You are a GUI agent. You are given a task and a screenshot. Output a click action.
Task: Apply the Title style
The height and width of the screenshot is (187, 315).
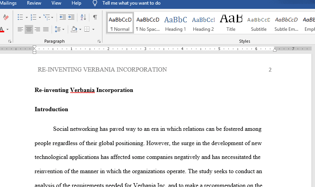[x=231, y=23]
